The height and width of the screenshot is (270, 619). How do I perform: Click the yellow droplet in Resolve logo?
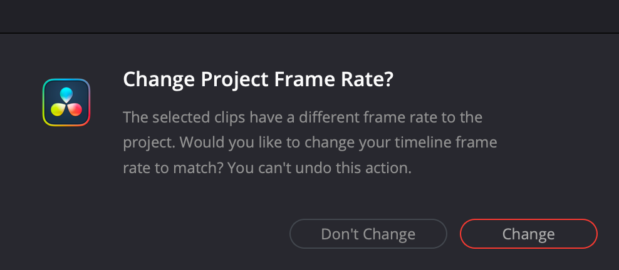(58, 109)
